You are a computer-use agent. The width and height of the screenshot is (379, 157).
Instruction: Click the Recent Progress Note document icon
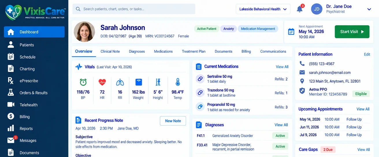(78, 120)
